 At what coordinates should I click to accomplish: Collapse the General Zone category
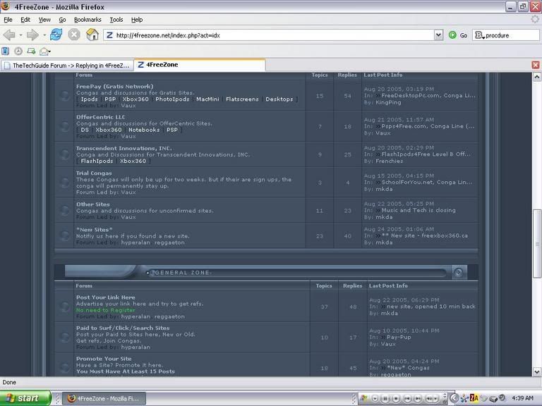point(458,273)
